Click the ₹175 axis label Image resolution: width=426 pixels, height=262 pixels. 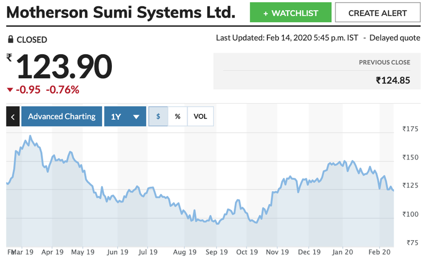410,129
